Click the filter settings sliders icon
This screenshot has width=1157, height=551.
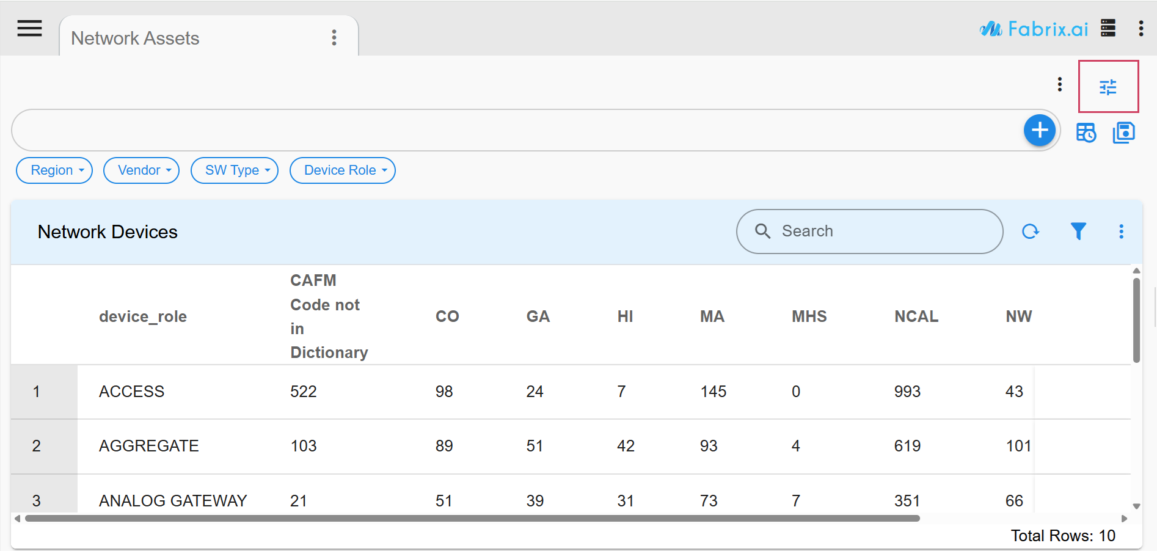(x=1108, y=87)
